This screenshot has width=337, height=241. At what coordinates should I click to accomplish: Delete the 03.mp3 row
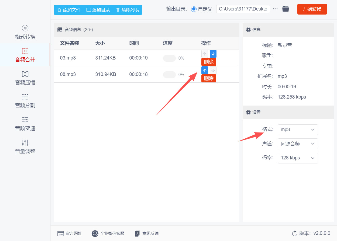tap(209, 62)
